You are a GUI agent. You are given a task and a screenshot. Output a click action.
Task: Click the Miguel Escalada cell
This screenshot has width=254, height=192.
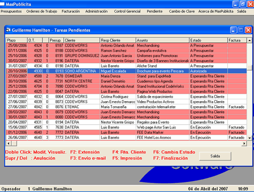pos(118,71)
